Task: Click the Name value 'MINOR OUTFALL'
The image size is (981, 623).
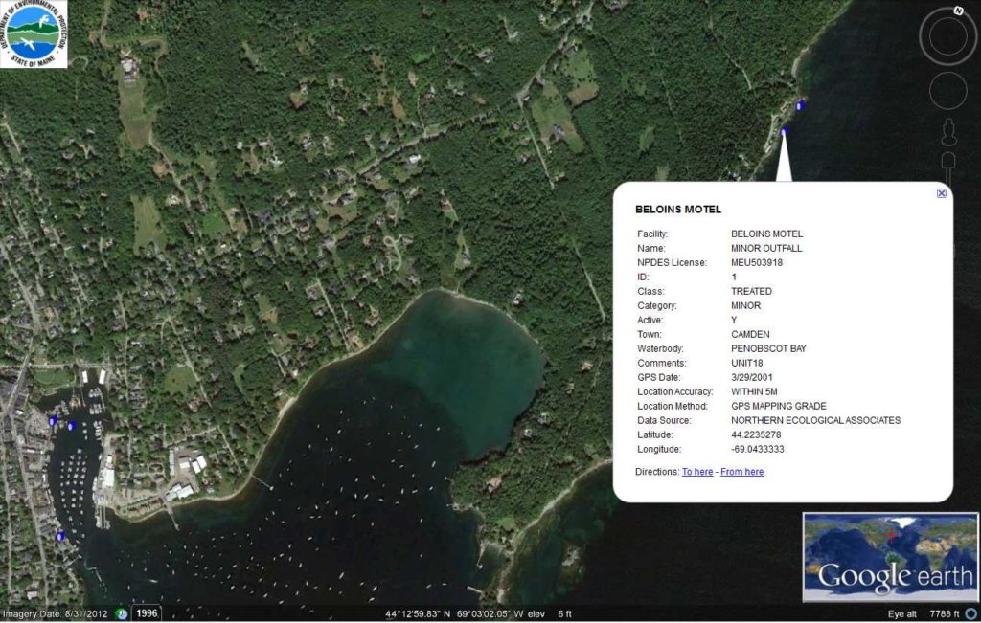Action: pyautogui.click(x=766, y=248)
